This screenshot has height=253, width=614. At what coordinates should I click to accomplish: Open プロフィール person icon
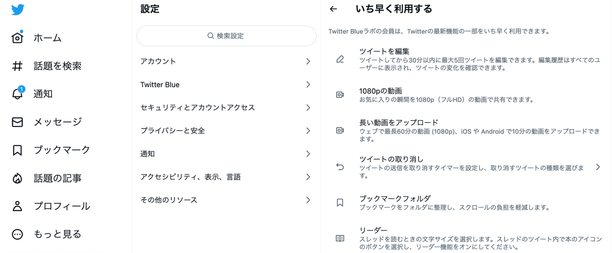[17, 206]
